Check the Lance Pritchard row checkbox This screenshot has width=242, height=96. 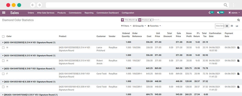click(3, 48)
